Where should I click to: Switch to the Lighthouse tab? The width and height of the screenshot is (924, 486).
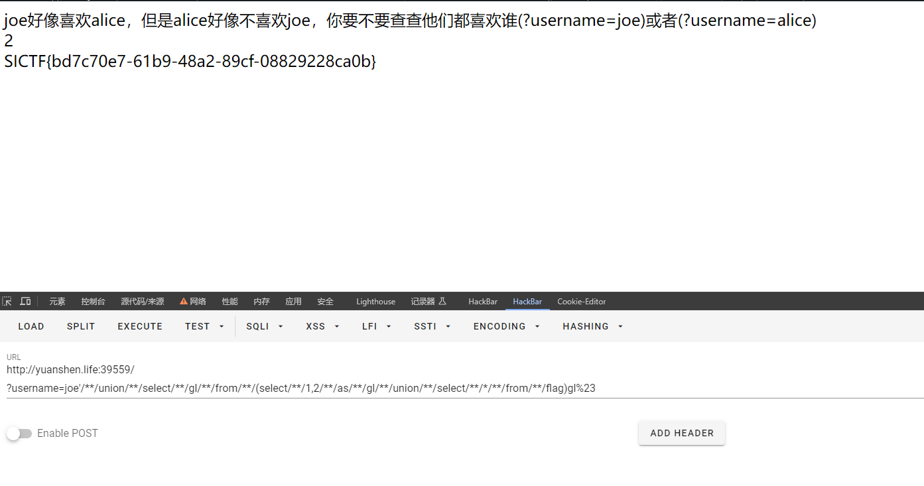375,301
